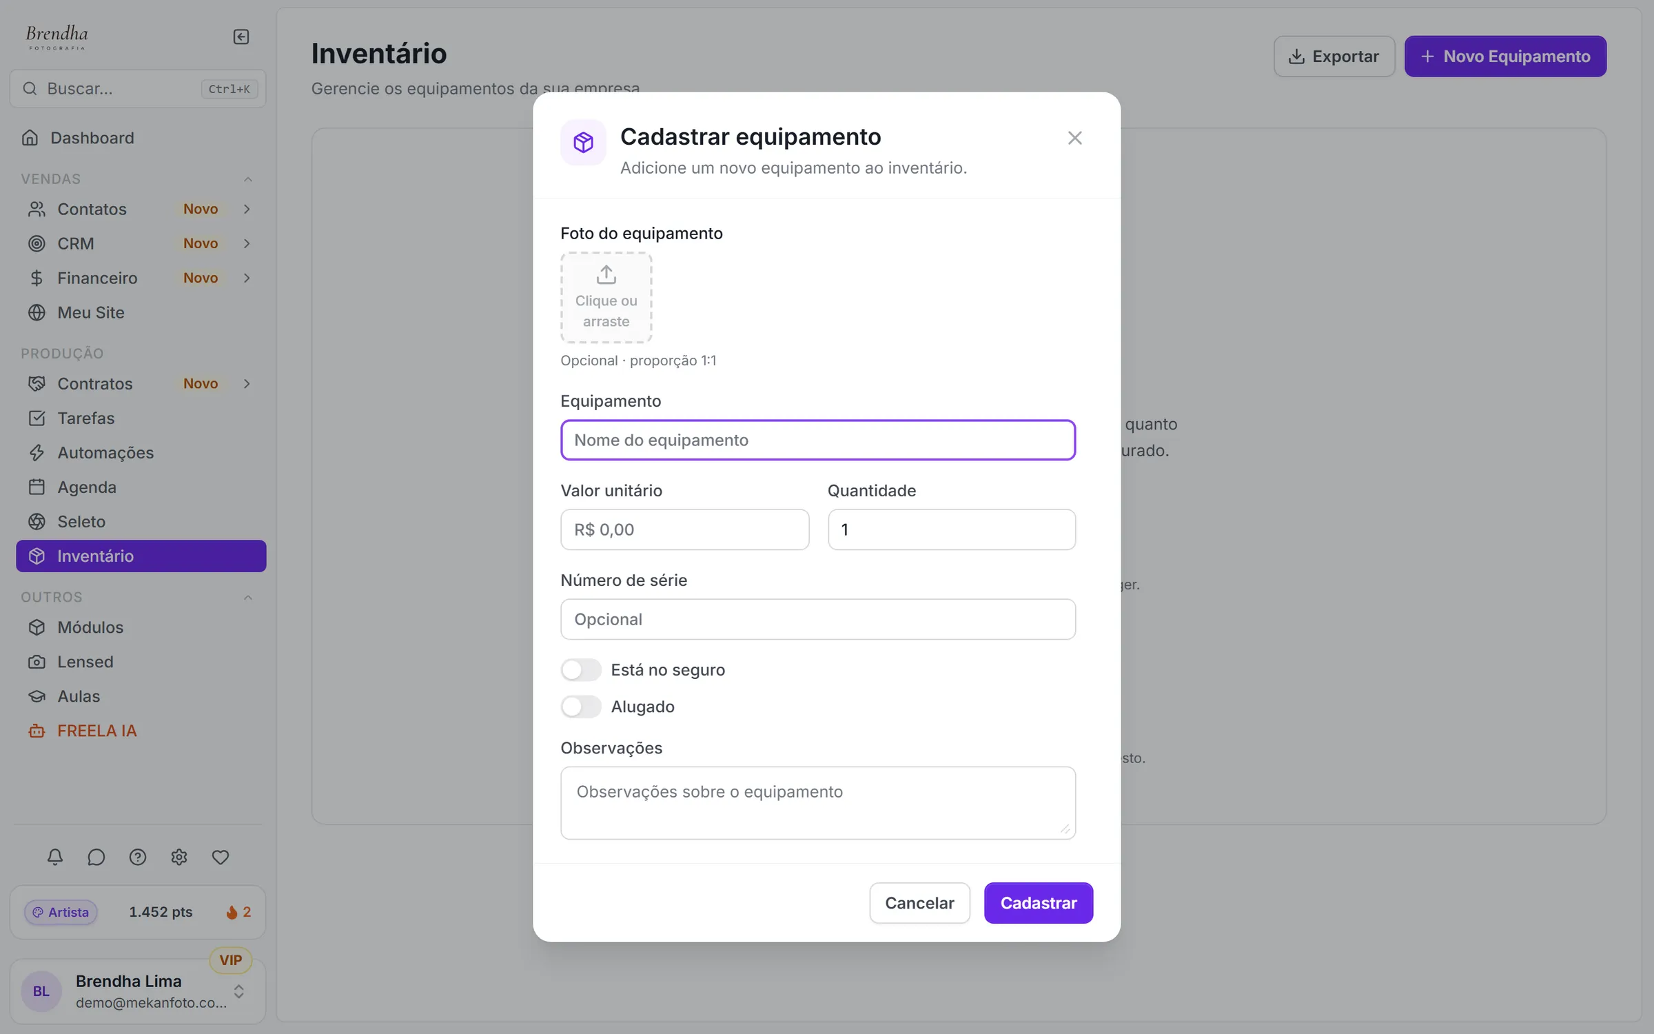
Task: Enable the Está no seguro toggle
Action: tap(581, 670)
